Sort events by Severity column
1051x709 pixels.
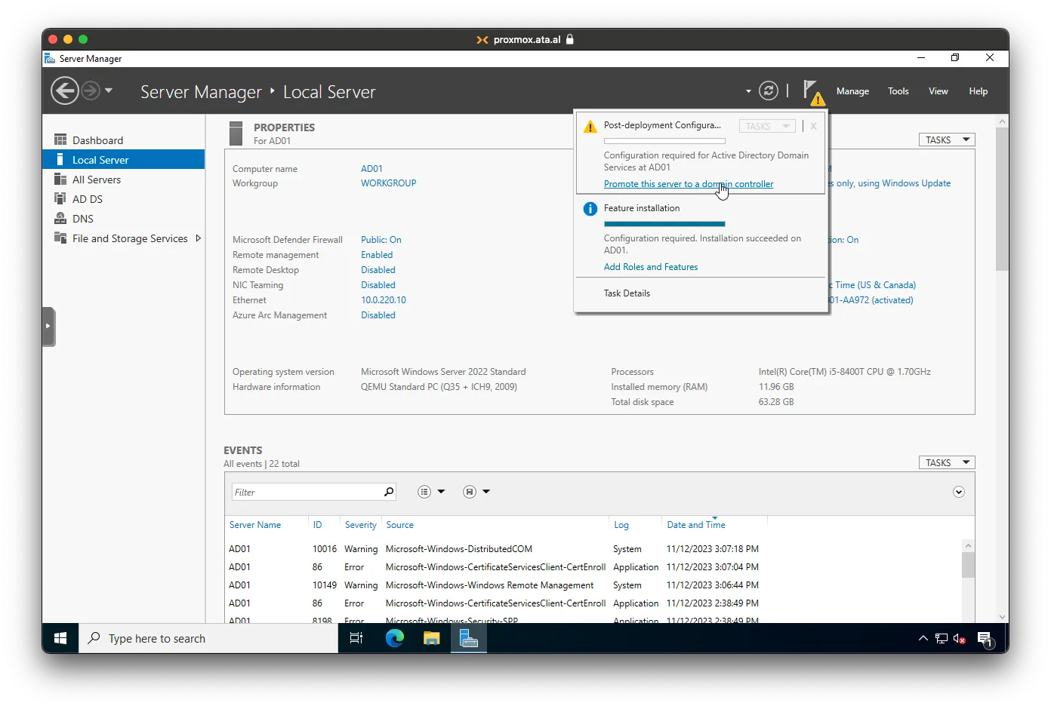(361, 525)
